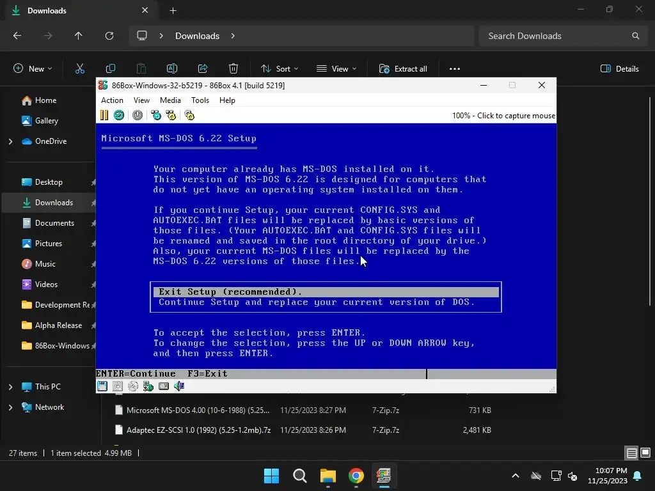The image size is (655, 491).
Task: Send Ctrl+Alt+Del via the 86Box toolbar icon
Action: pyautogui.click(x=156, y=115)
